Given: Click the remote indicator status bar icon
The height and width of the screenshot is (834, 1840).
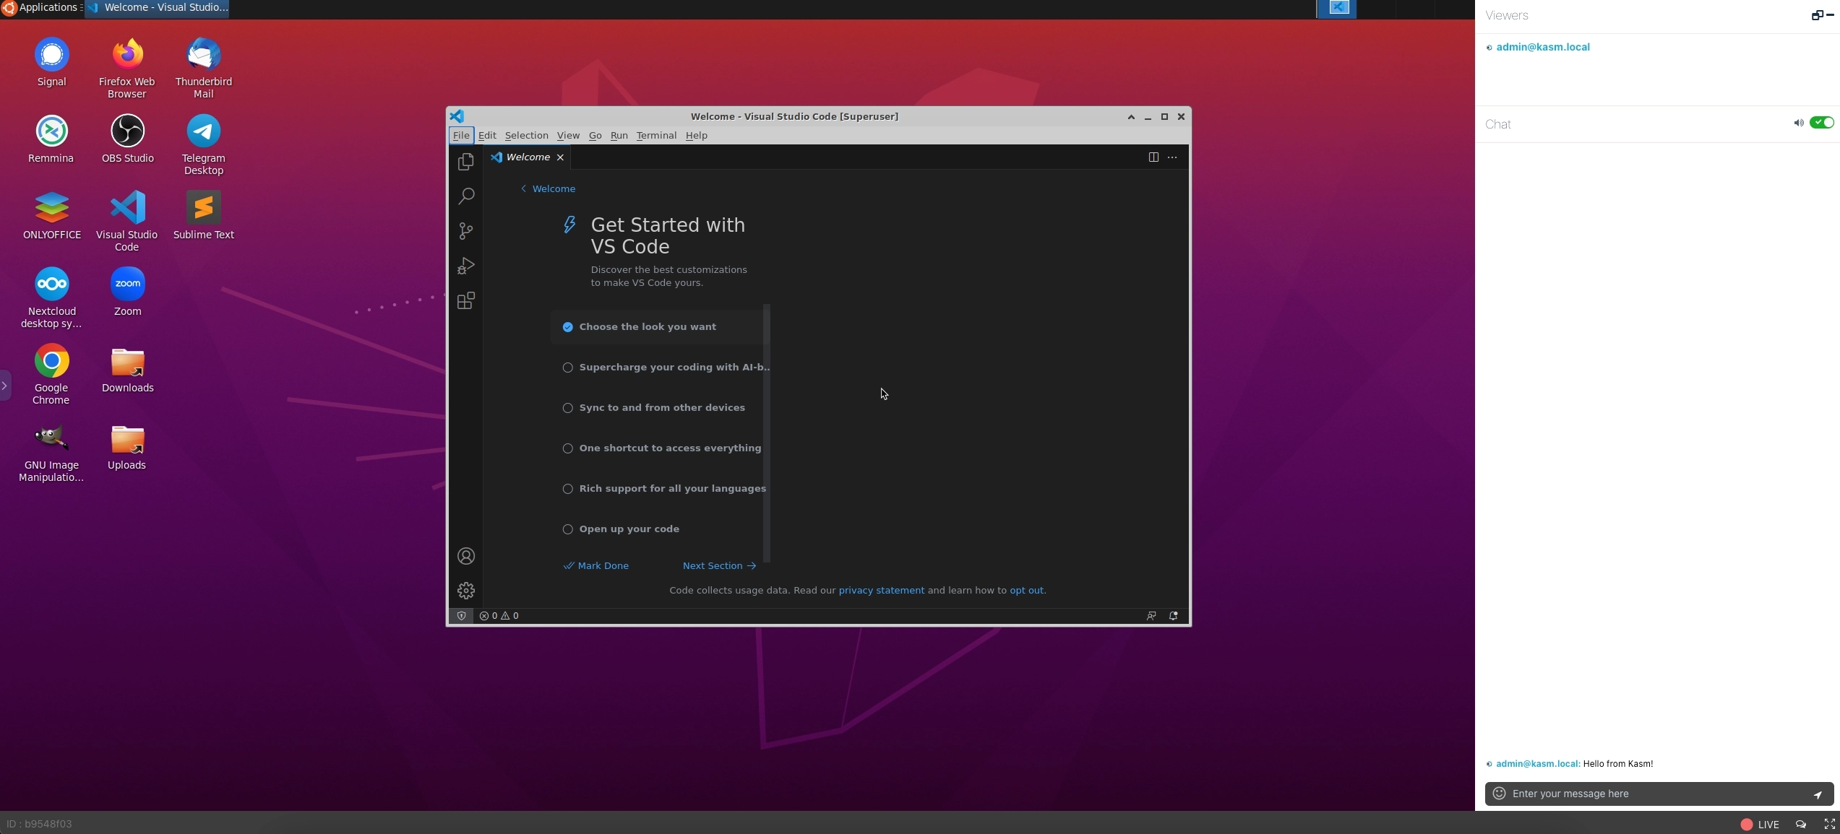Looking at the screenshot, I should tap(460, 616).
